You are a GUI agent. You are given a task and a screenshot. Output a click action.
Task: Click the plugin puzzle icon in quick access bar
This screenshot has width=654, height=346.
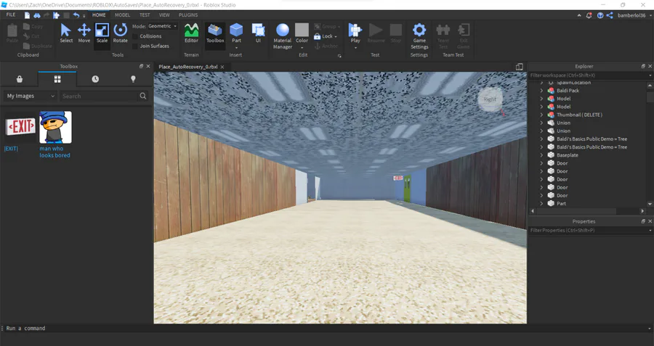tap(56, 15)
